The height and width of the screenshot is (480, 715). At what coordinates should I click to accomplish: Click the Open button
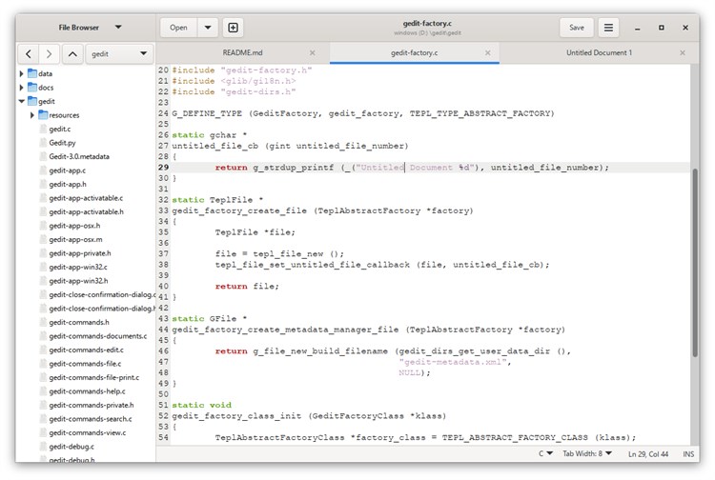click(x=178, y=28)
